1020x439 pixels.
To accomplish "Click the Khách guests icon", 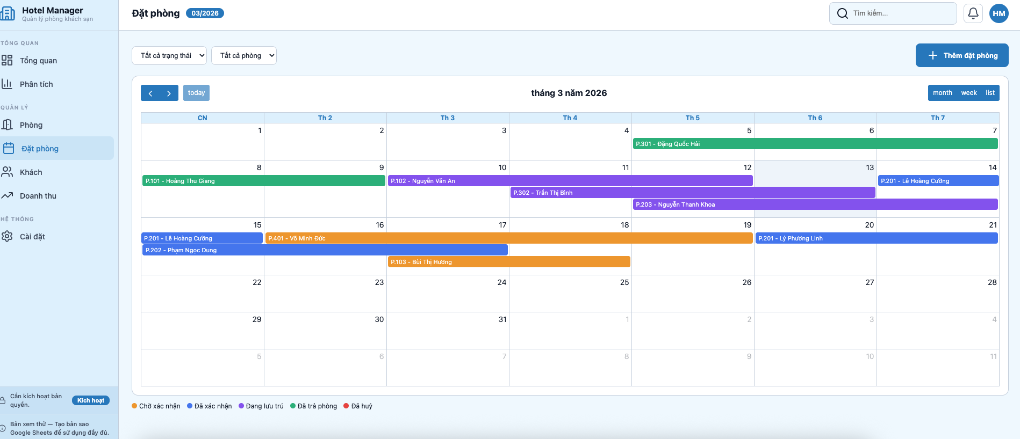I will coord(7,172).
